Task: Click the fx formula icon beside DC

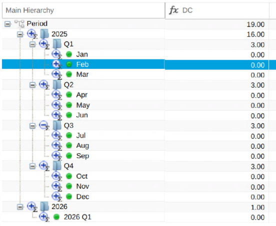Action: point(173,10)
